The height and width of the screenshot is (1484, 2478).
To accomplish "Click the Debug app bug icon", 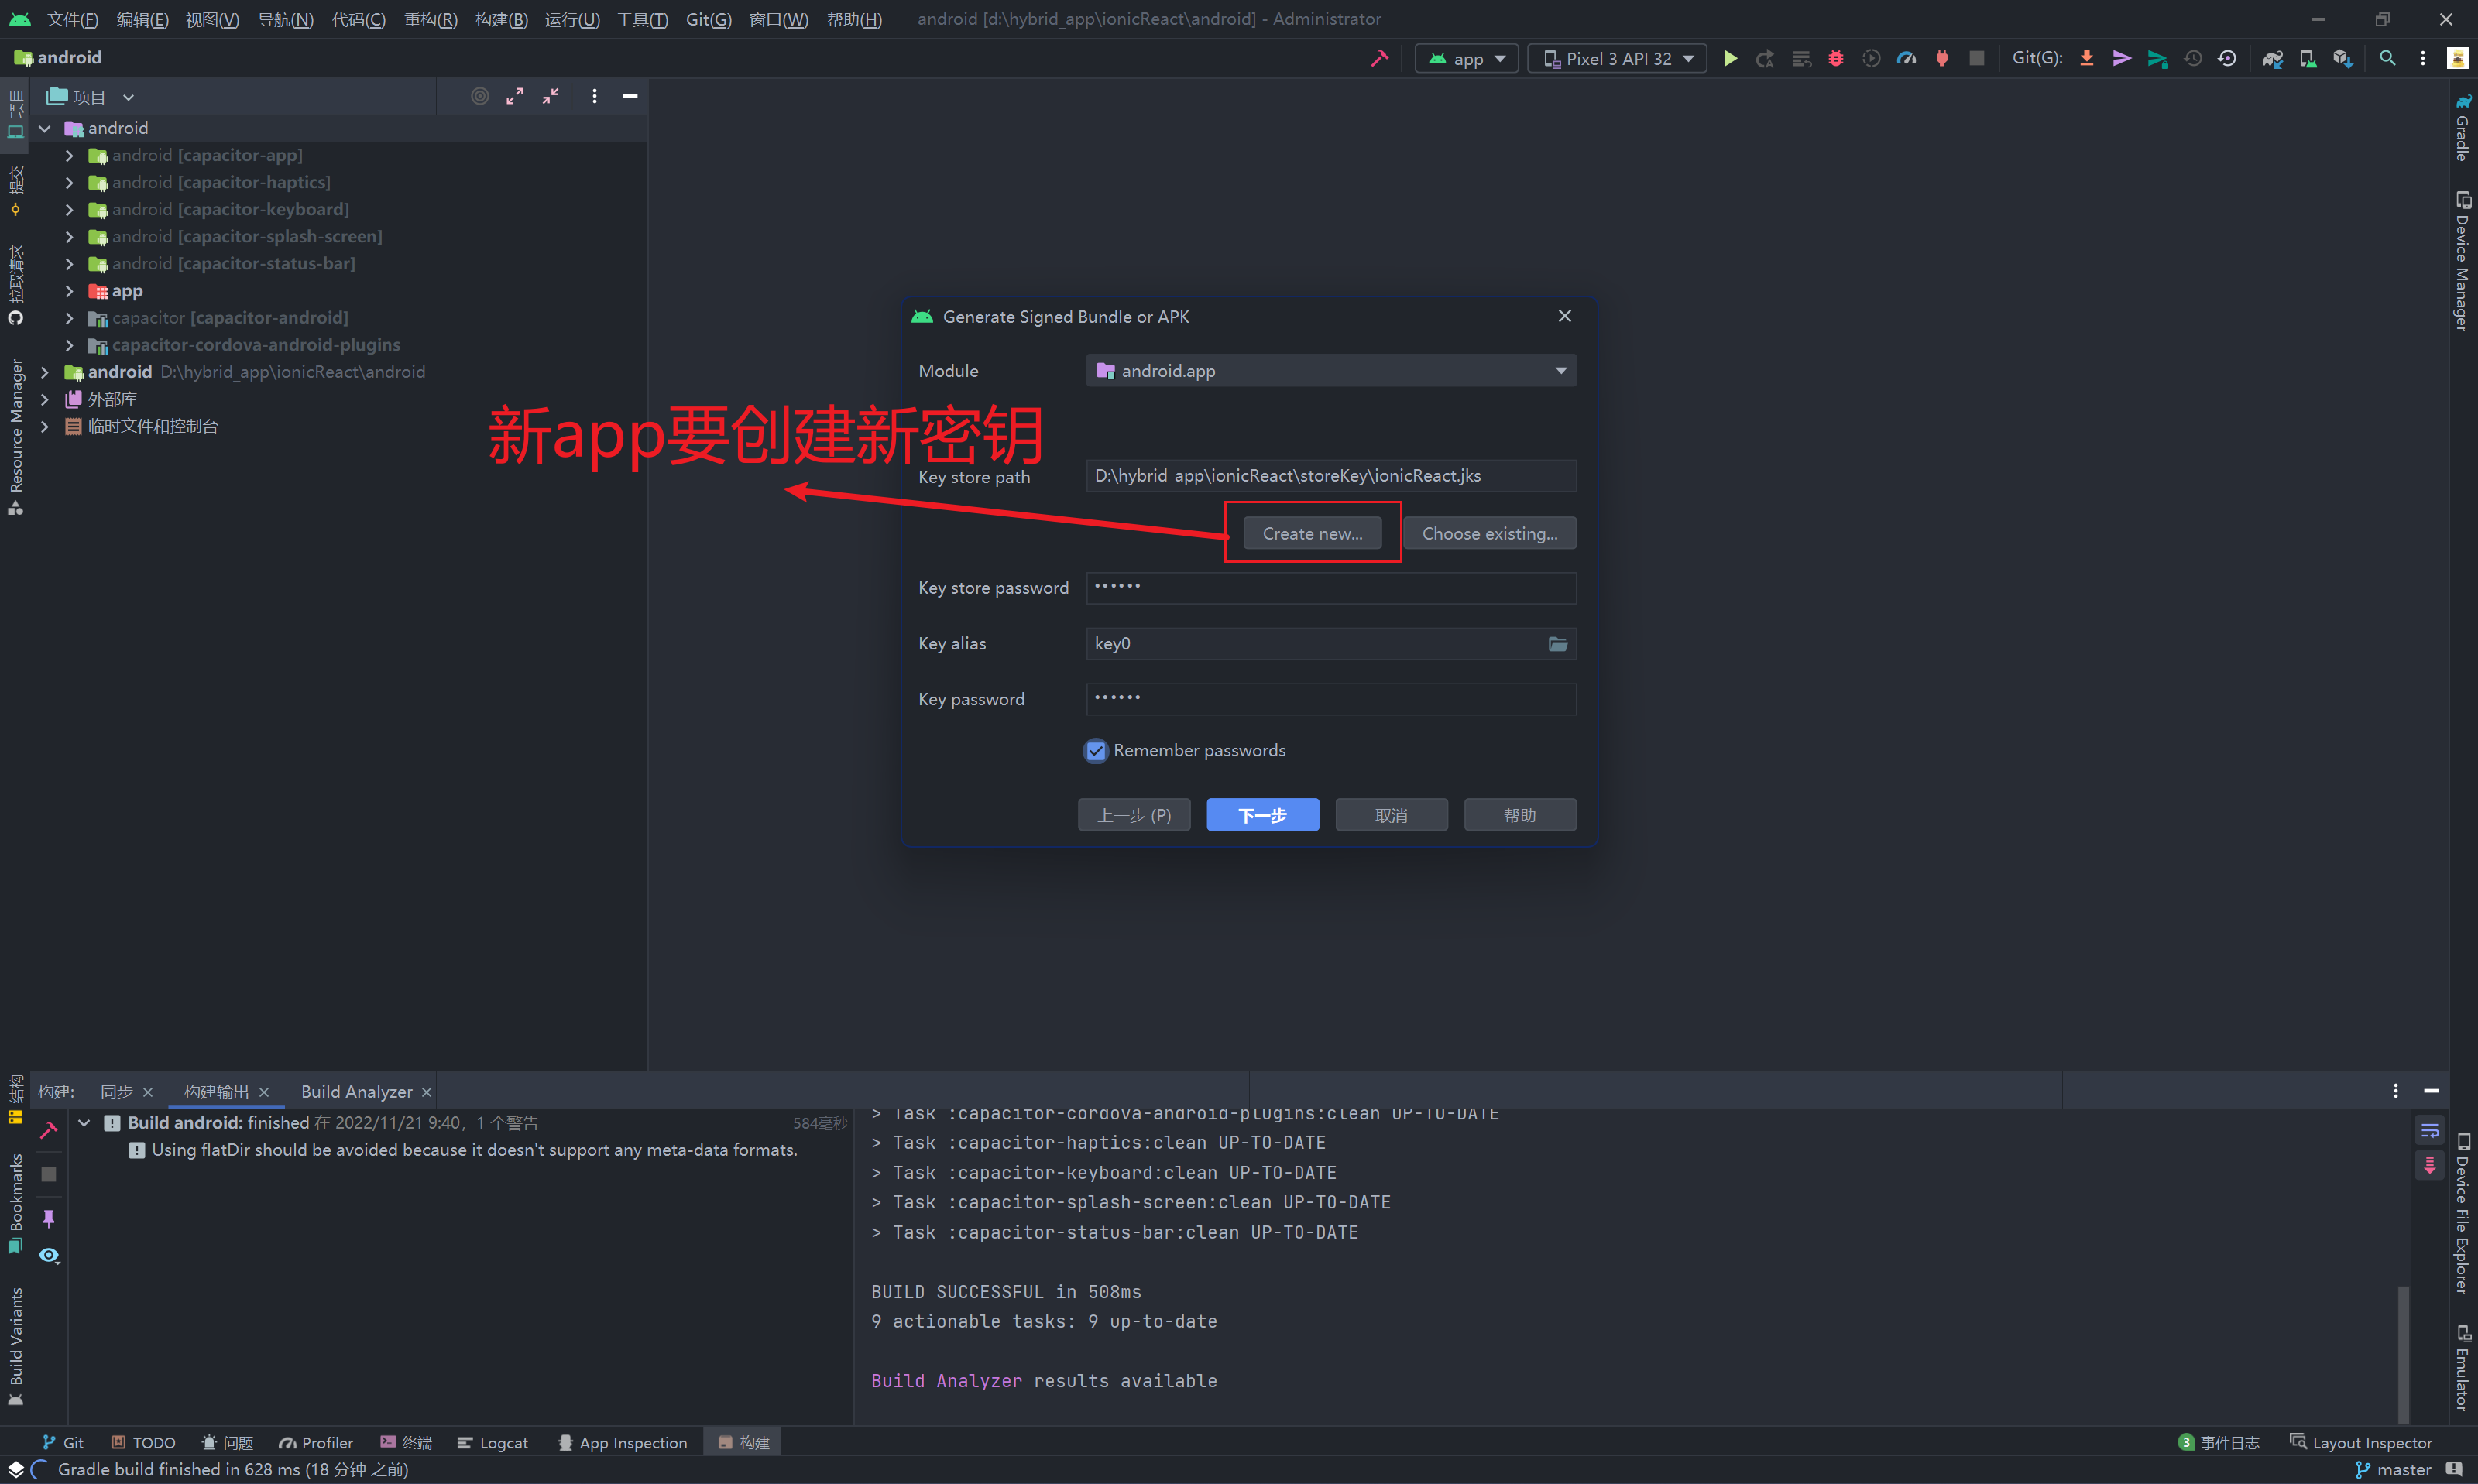I will tap(1836, 58).
